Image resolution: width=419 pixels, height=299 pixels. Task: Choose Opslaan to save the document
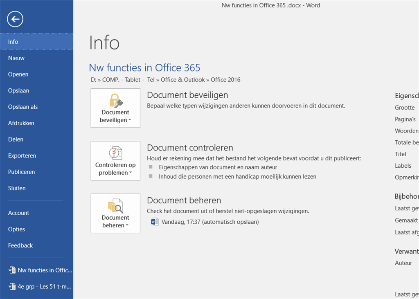click(x=36, y=90)
